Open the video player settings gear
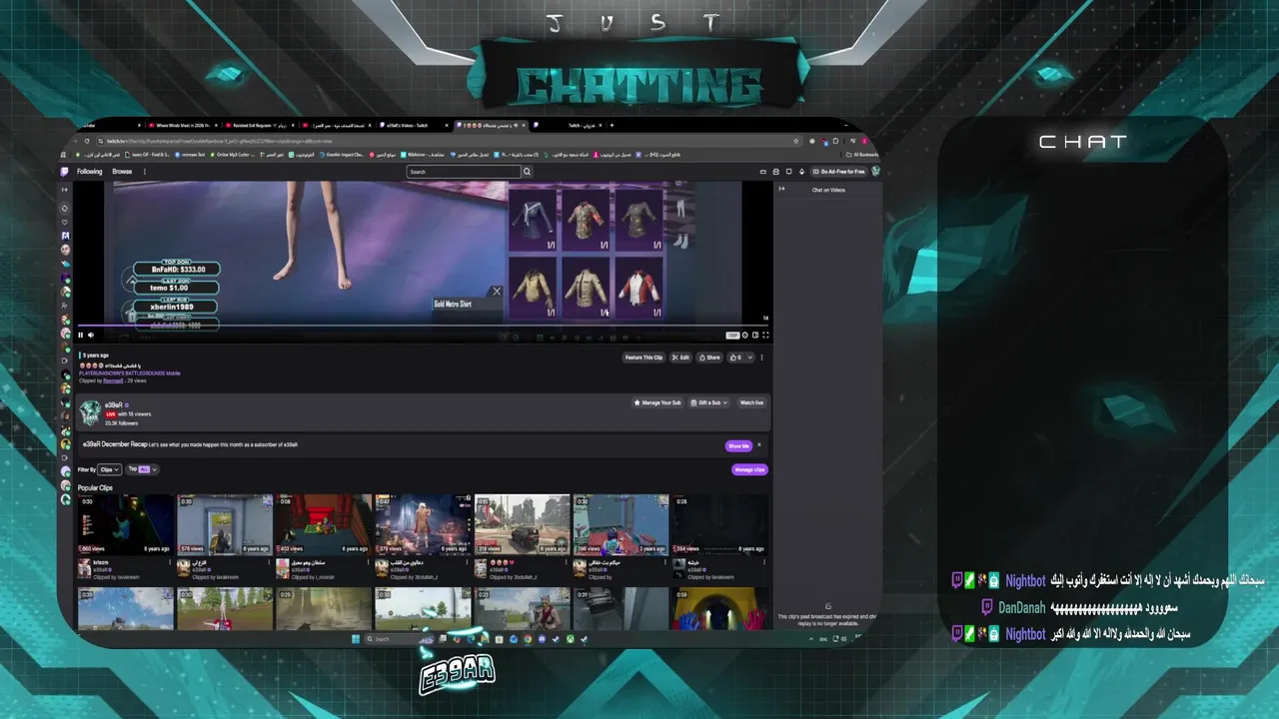The height and width of the screenshot is (719, 1279). point(744,335)
